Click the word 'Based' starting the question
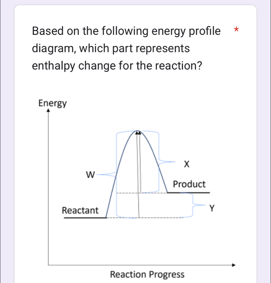Image resolution: width=271 pixels, height=283 pixels. (47, 31)
